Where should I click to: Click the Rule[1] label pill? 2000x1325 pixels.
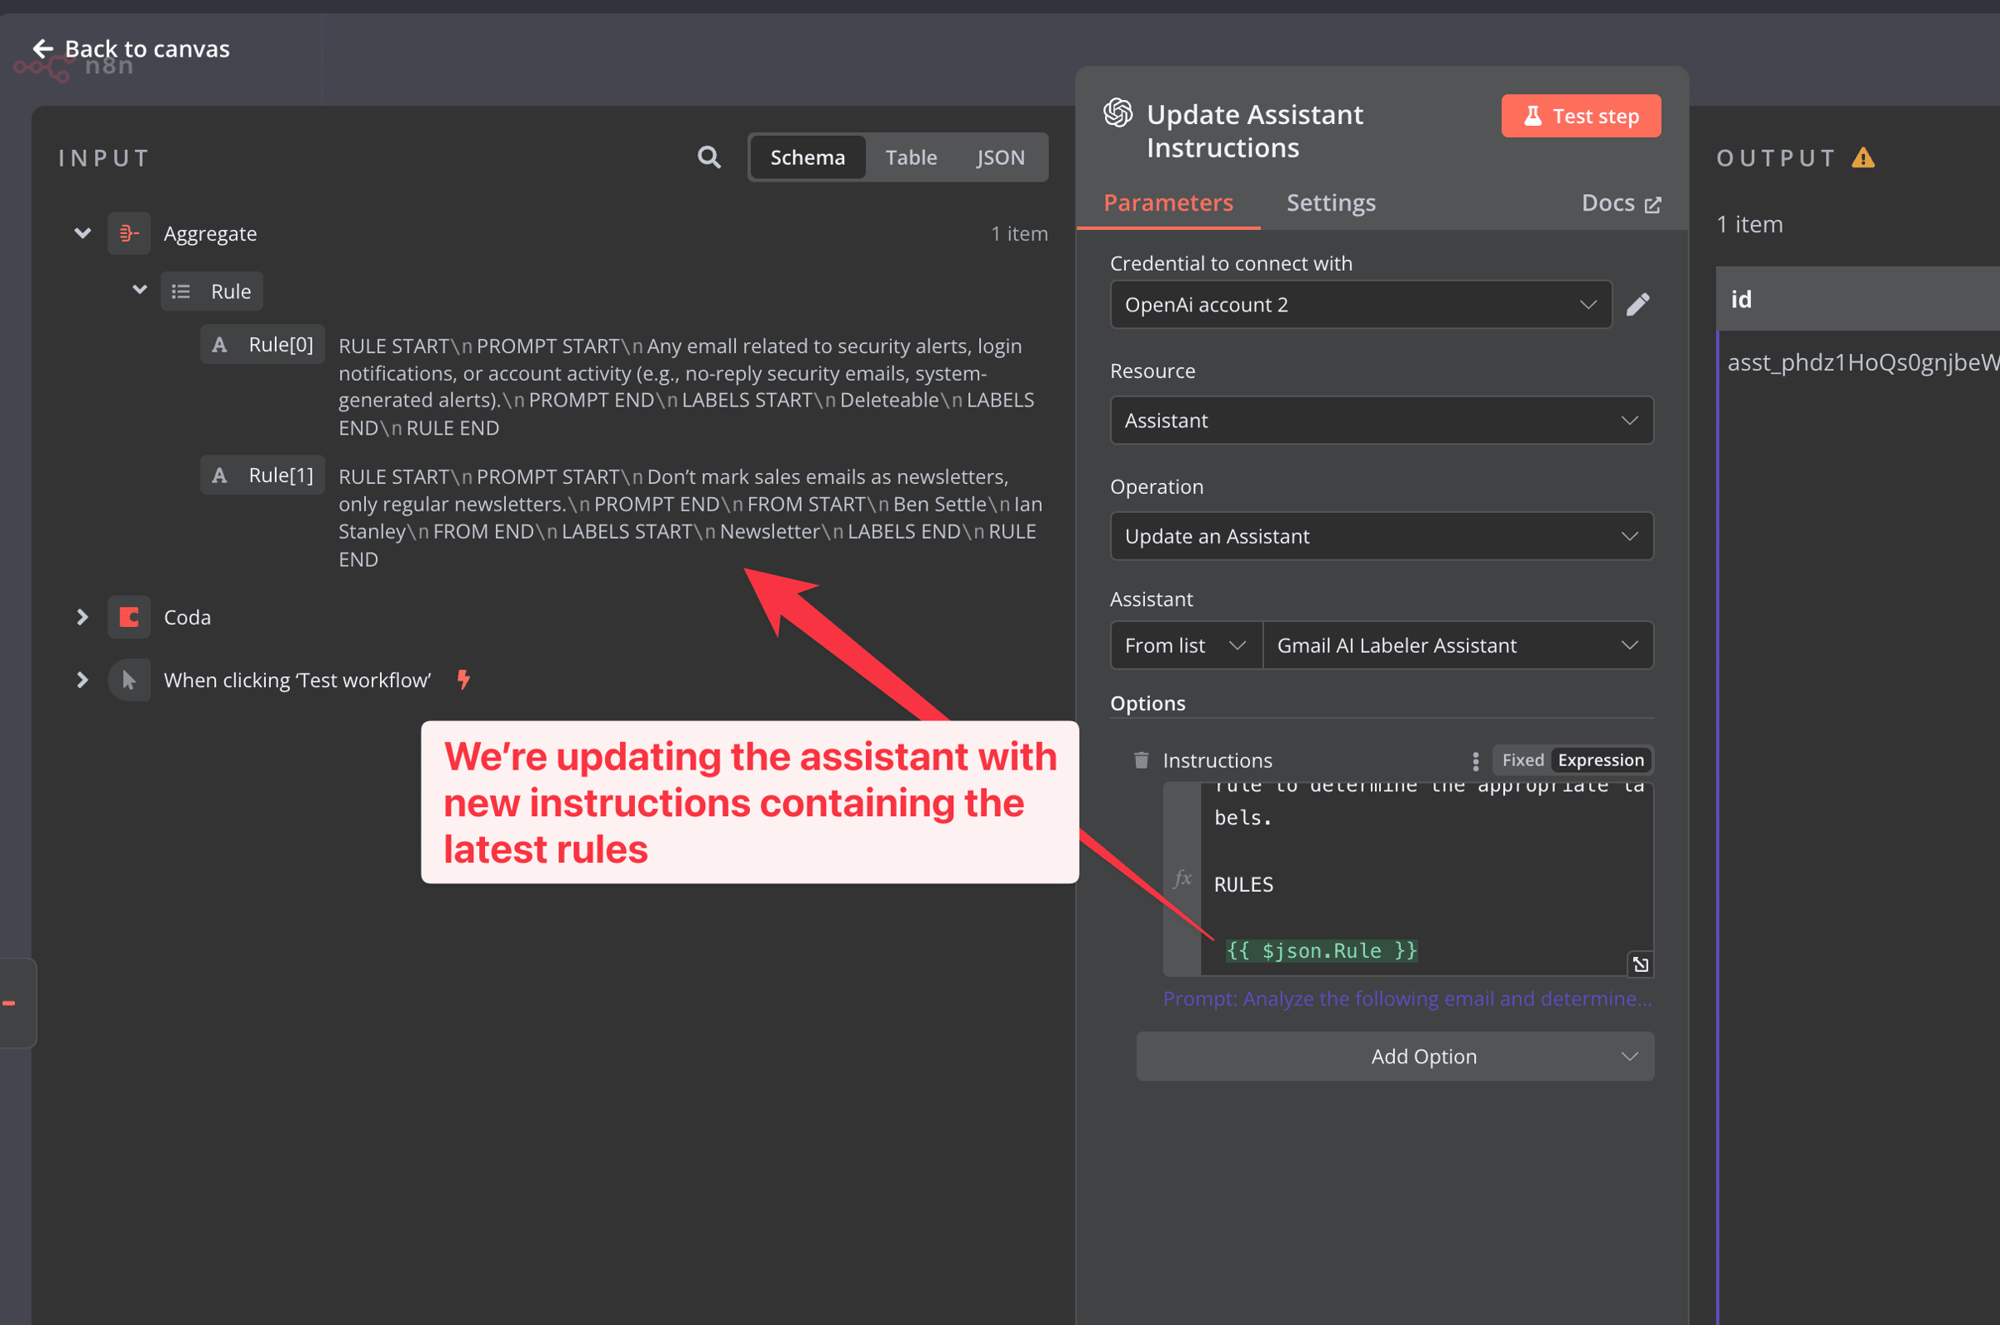click(x=262, y=476)
